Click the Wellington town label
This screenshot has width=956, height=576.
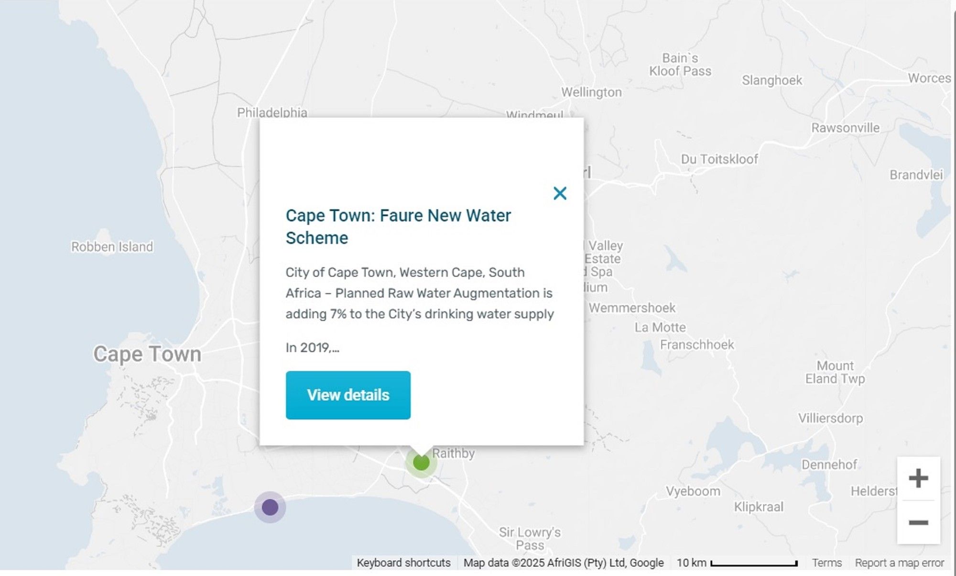592,92
